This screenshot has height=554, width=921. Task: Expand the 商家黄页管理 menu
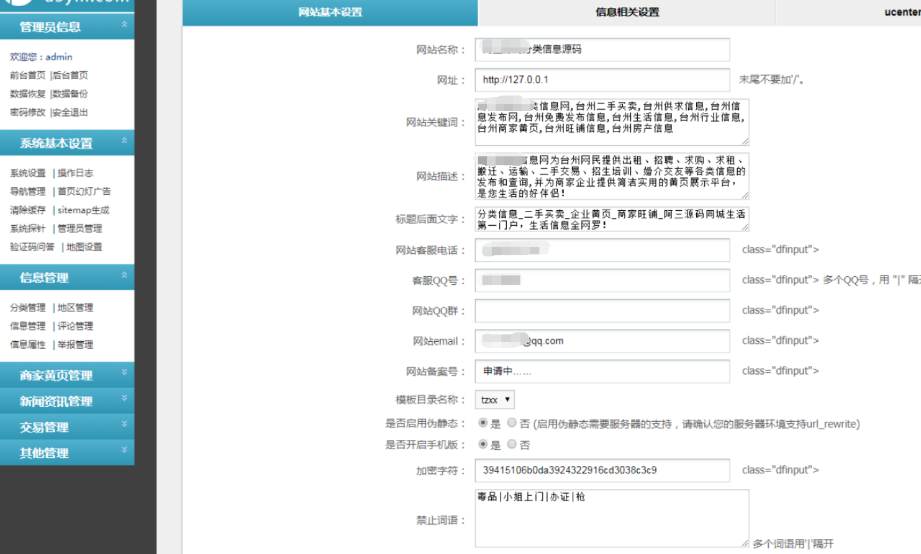coord(67,375)
